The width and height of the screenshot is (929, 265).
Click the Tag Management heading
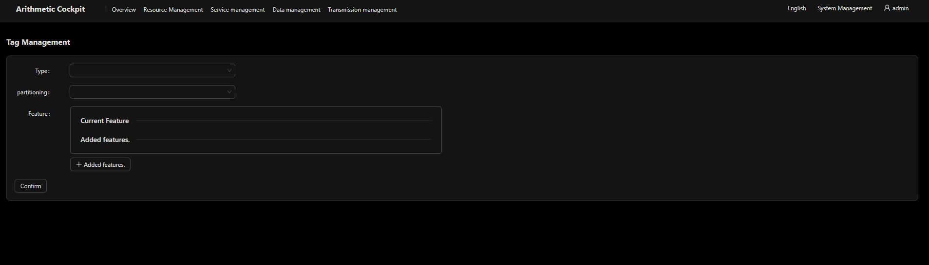[x=38, y=42]
